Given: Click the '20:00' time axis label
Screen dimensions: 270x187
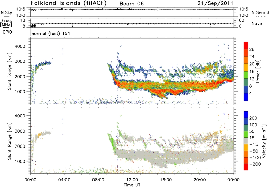Looking at the screenshot, I should coord(200,180).
